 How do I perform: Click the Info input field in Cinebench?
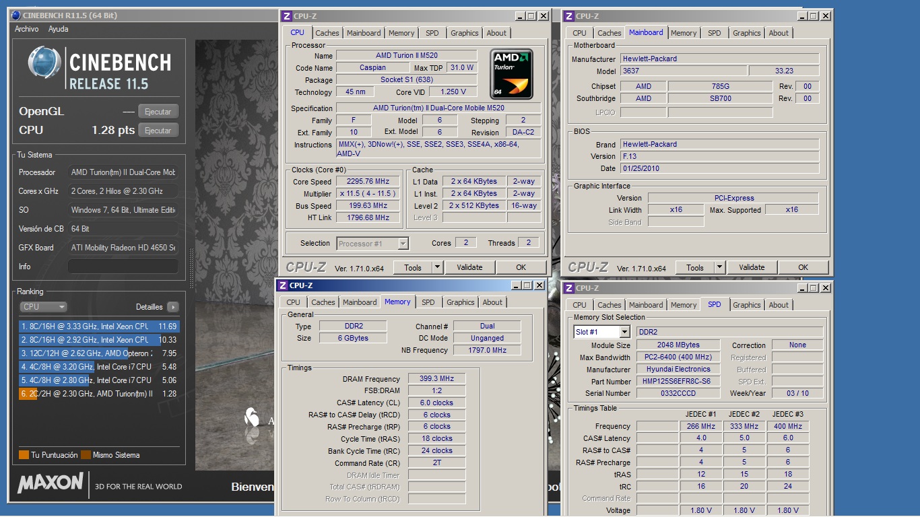coord(123,267)
